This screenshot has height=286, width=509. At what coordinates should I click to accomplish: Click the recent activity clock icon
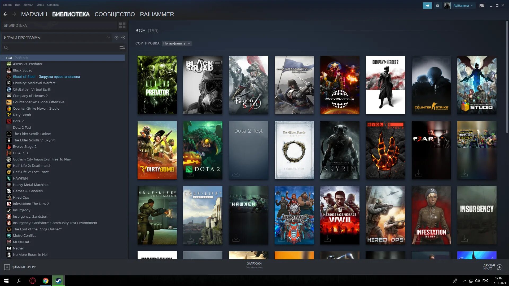click(x=116, y=38)
